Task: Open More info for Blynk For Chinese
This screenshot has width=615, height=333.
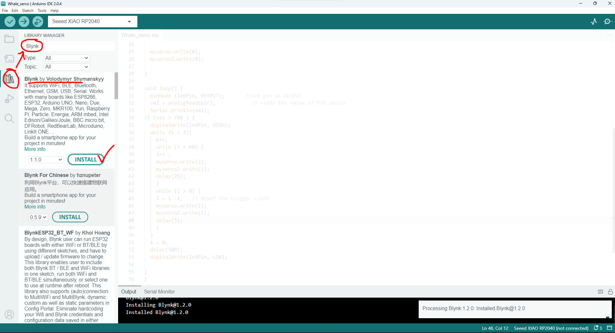Action: click(35, 207)
